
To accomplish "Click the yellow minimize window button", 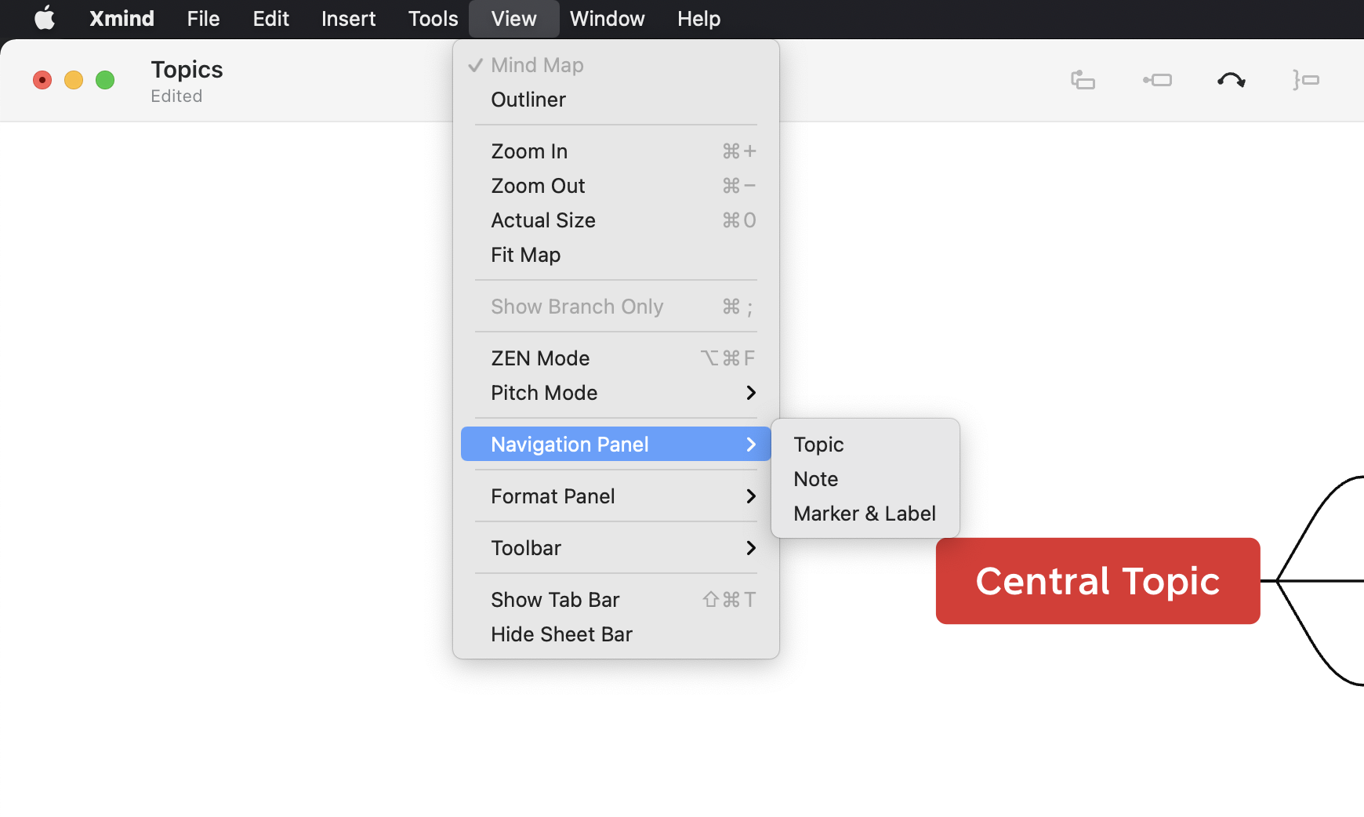I will point(74,80).
